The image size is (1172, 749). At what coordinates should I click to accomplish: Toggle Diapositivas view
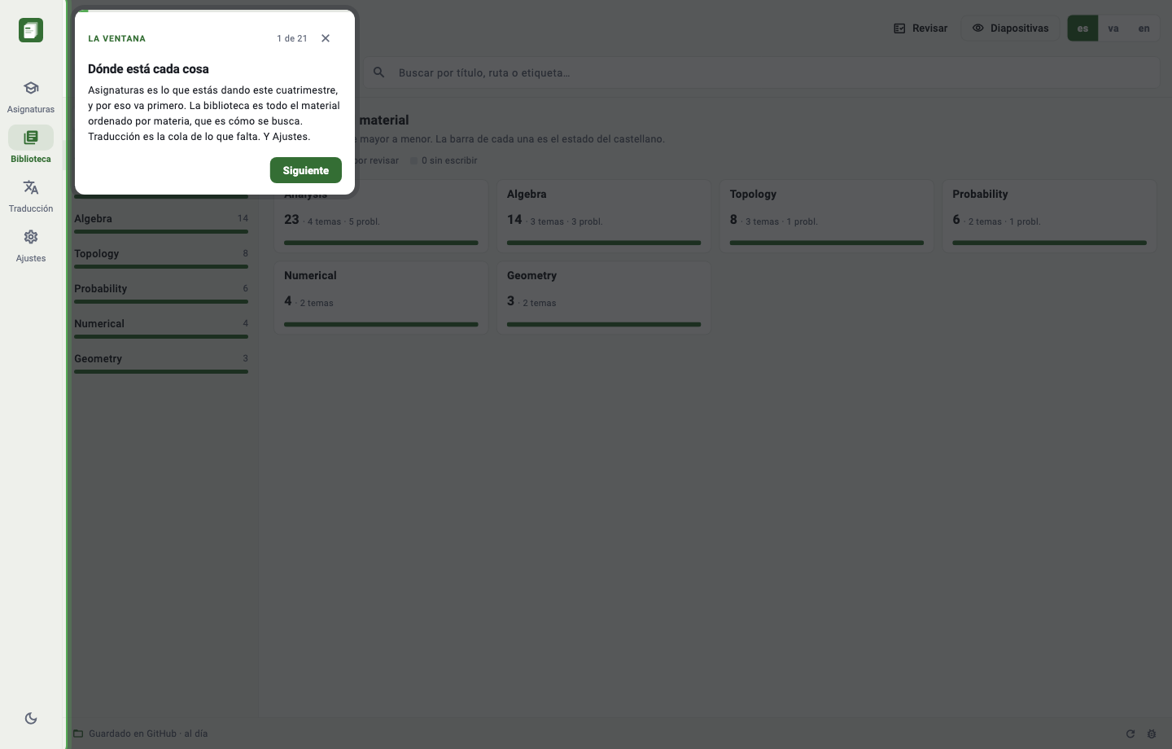pos(1011,28)
